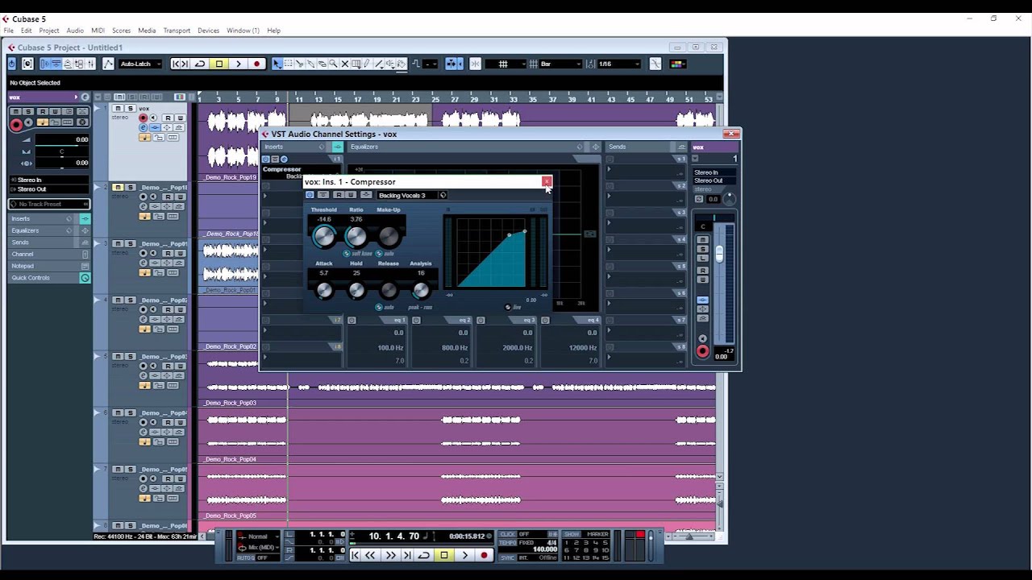Viewport: 1032px width, 580px height.
Task: Toggle Snap on in the toolbar
Action: [475, 64]
